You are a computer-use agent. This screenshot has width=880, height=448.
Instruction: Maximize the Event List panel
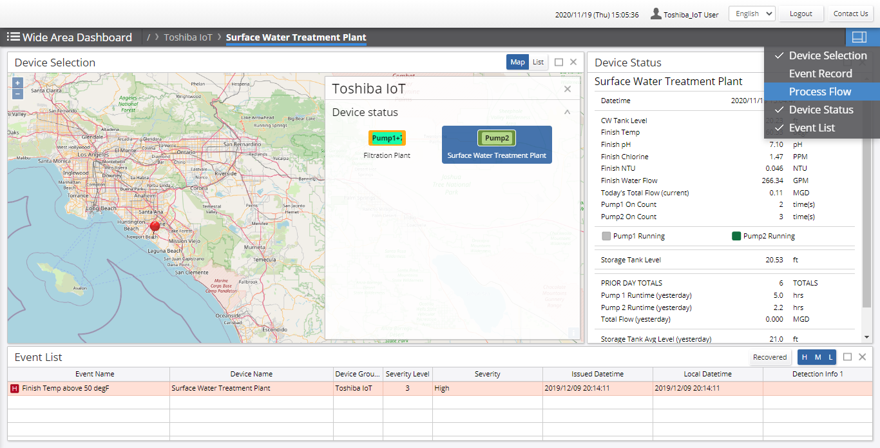point(848,357)
